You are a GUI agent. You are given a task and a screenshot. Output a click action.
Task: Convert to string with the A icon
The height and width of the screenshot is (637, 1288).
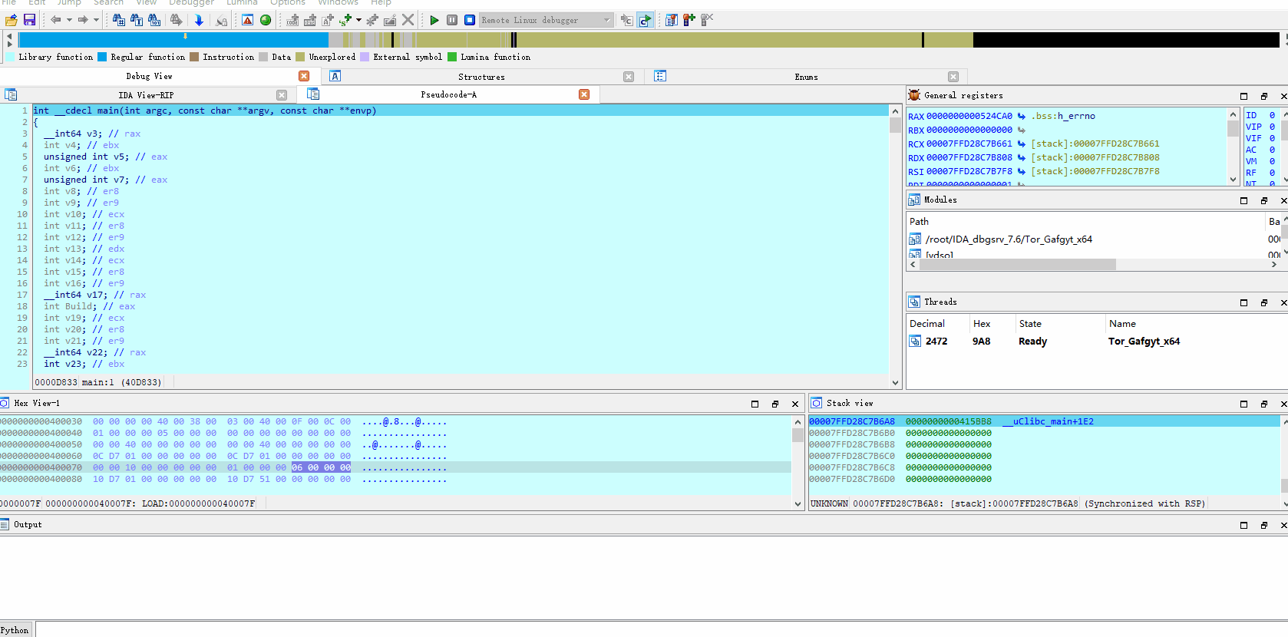point(328,20)
